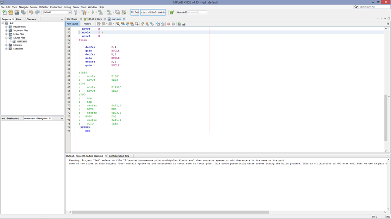Screen dimensions: 391x219
Task: Run the project with the green play icon
Action: click(x=93, y=12)
